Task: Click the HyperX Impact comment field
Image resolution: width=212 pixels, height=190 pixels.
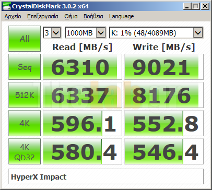Action: pyautogui.click(x=106, y=176)
